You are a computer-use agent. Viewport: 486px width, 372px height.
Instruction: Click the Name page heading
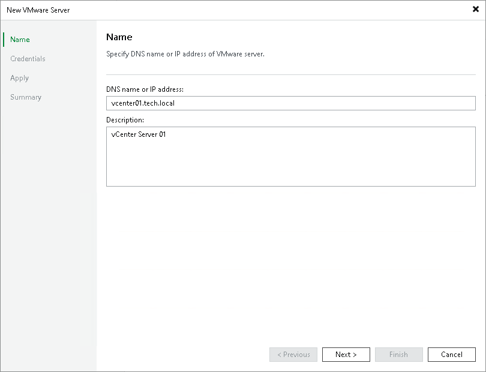(119, 37)
